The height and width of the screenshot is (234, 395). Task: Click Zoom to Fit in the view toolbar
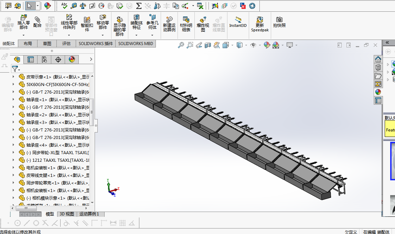181,45
